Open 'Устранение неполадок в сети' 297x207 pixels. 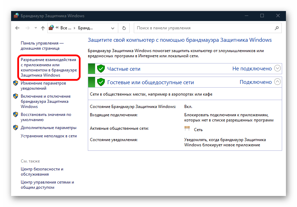49,136
